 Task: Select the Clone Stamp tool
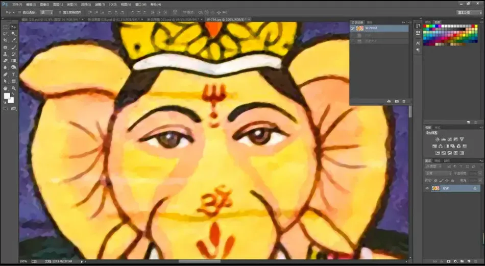[6, 54]
